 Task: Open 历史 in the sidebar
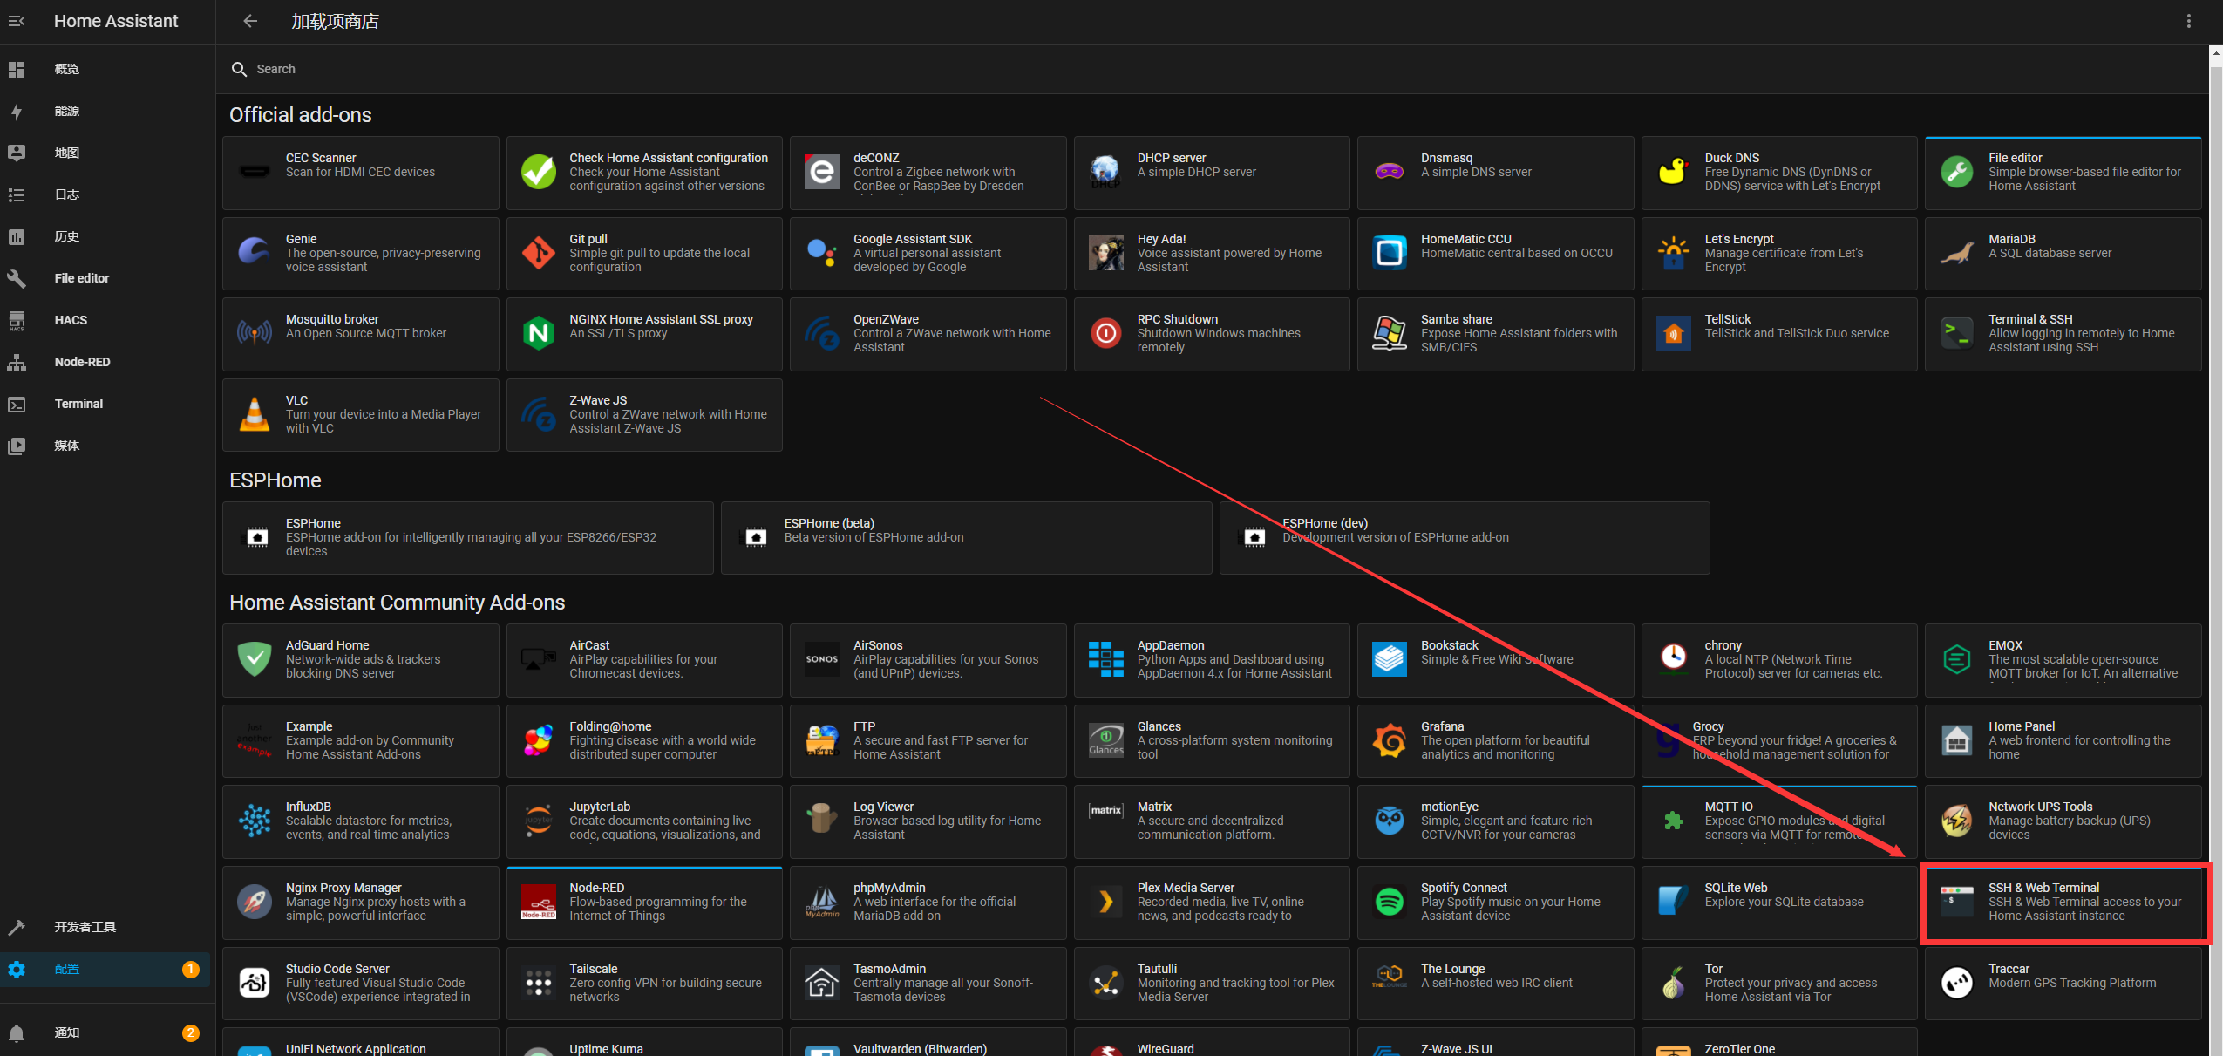click(x=105, y=236)
